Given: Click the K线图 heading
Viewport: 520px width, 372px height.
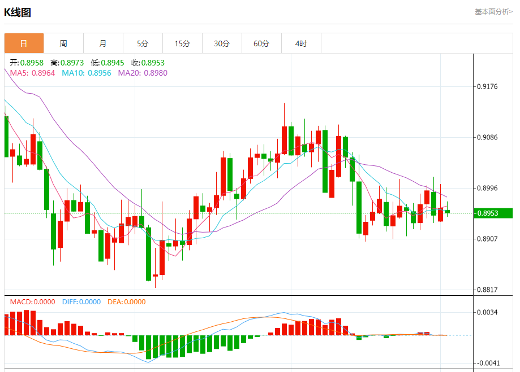Looking at the screenshot, I should (x=18, y=12).
